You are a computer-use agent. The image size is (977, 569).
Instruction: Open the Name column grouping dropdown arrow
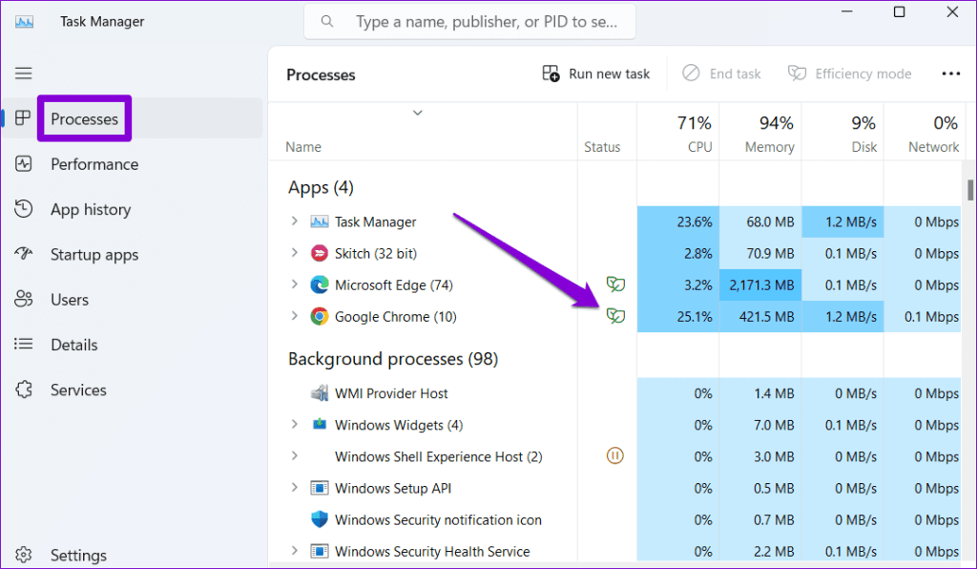click(417, 112)
